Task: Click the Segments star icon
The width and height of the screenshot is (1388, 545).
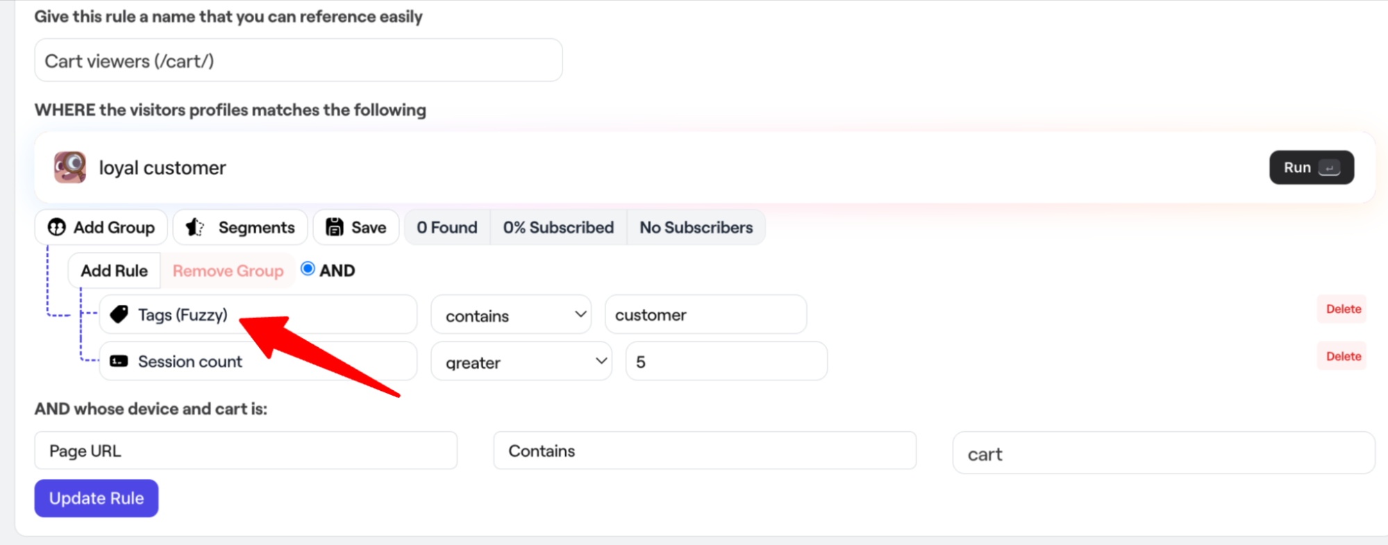Action: [195, 227]
